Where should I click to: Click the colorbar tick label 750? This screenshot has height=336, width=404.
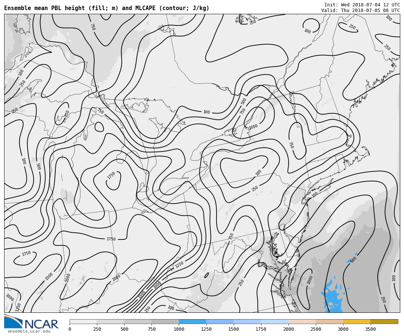click(151, 329)
